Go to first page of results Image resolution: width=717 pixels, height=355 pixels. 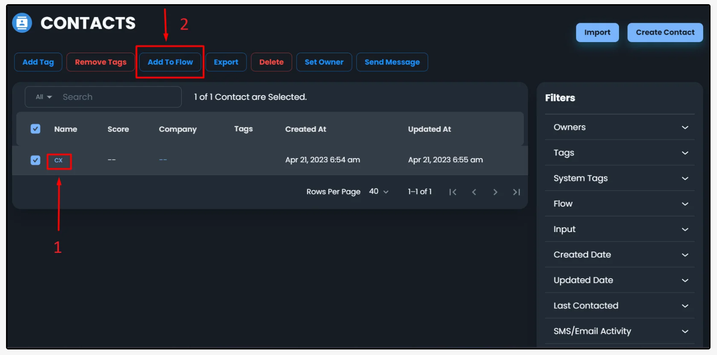point(453,192)
